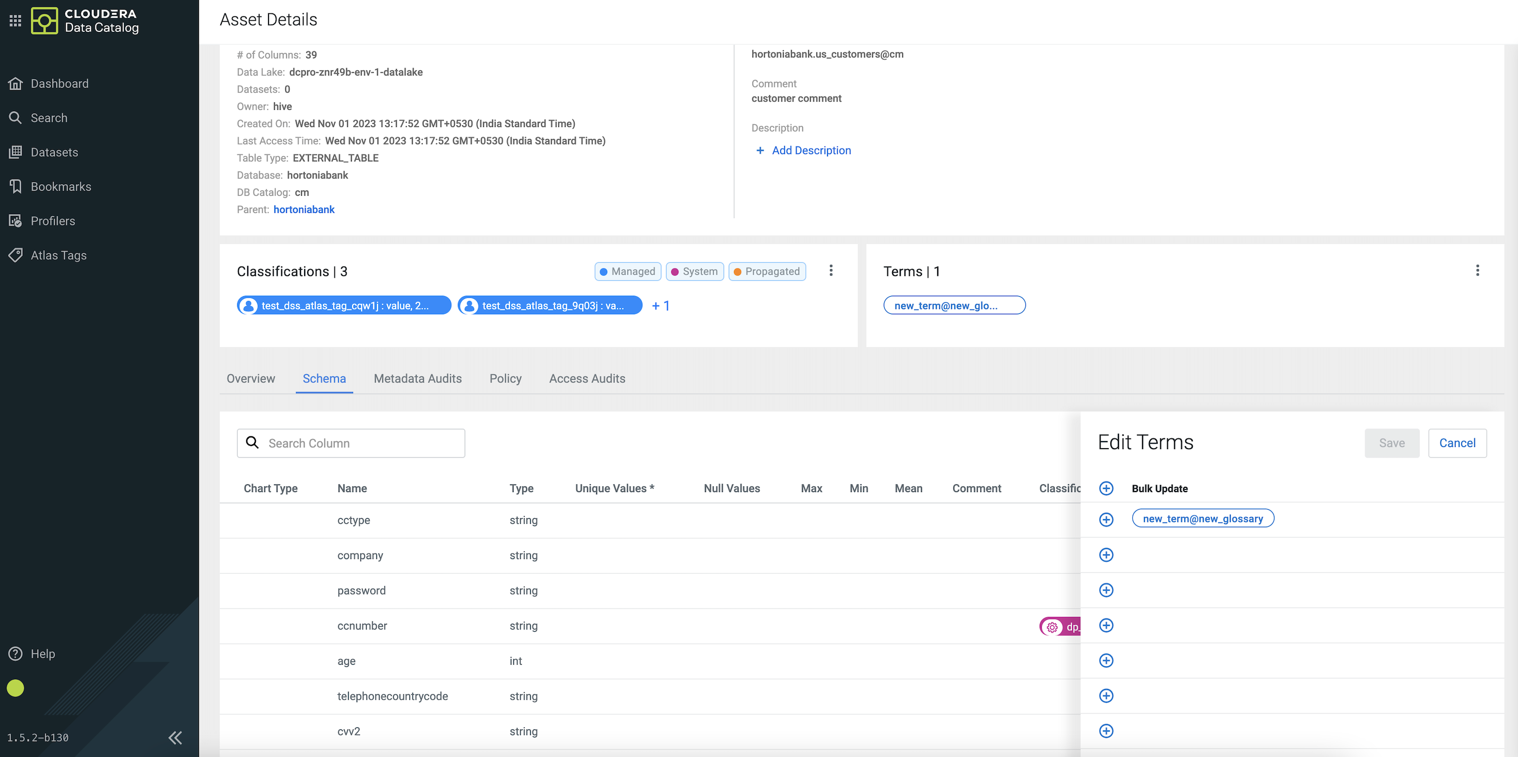Click Cancel in Edit Terms panel
Viewport: 1518px width, 757px height.
pyautogui.click(x=1457, y=443)
